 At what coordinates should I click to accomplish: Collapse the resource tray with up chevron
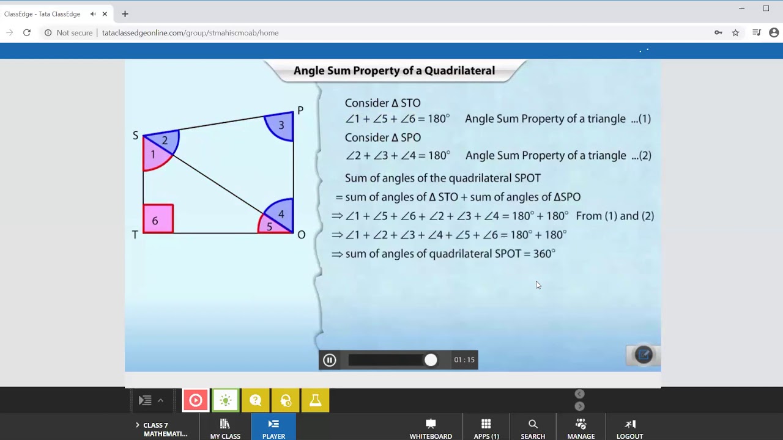(160, 400)
